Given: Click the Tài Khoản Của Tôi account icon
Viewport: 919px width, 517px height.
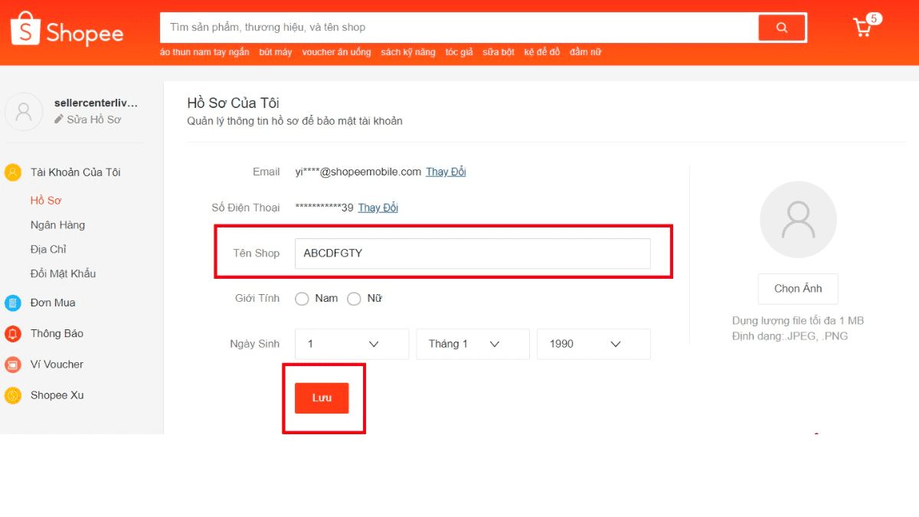Looking at the screenshot, I should 12,172.
